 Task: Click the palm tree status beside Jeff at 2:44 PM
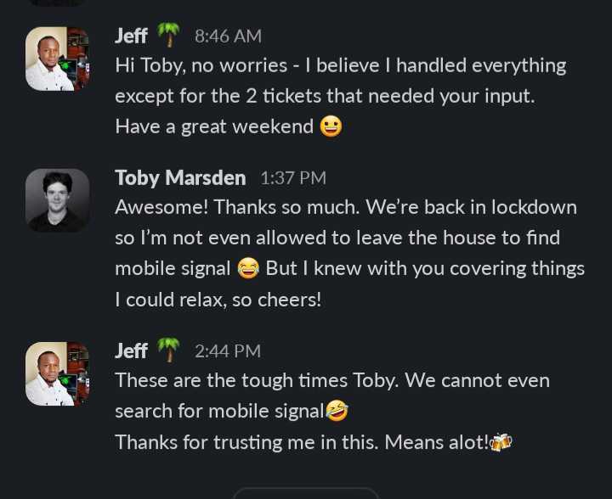pos(168,350)
